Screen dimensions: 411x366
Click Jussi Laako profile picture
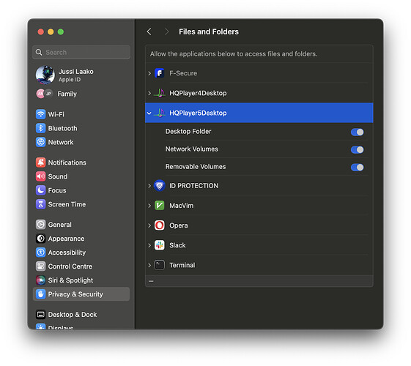coord(45,75)
